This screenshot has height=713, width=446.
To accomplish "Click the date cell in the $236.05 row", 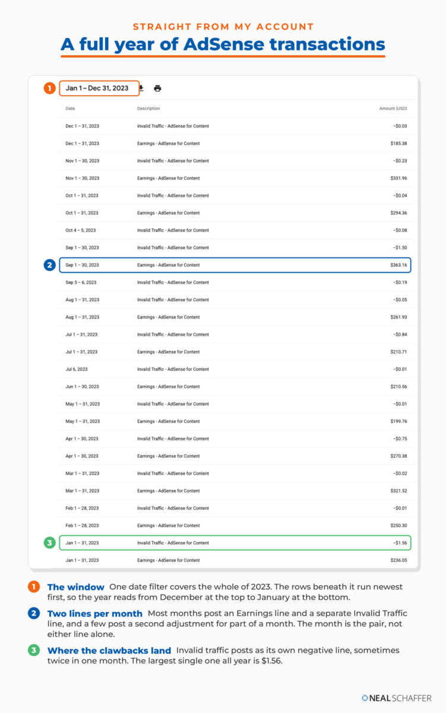I will coord(82,560).
